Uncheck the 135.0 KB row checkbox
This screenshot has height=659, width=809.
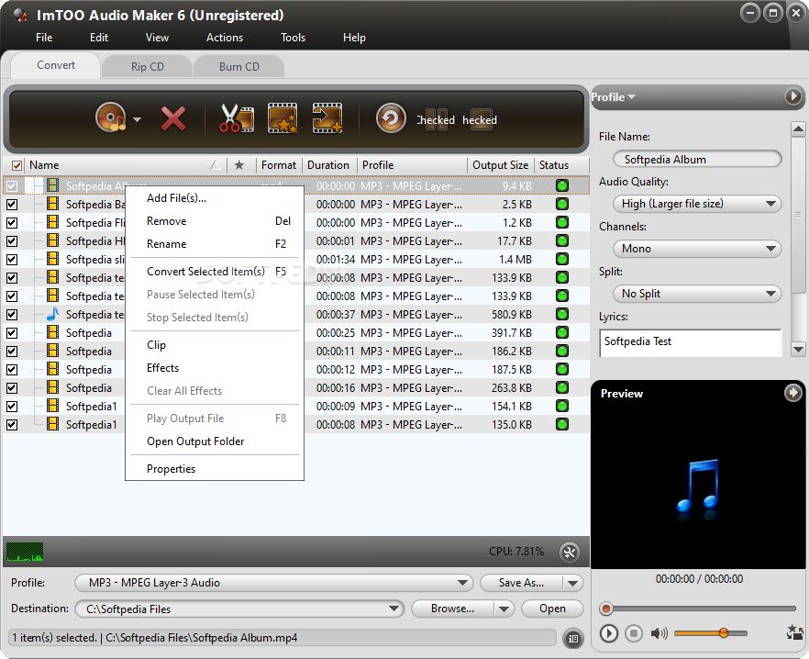pos(12,425)
